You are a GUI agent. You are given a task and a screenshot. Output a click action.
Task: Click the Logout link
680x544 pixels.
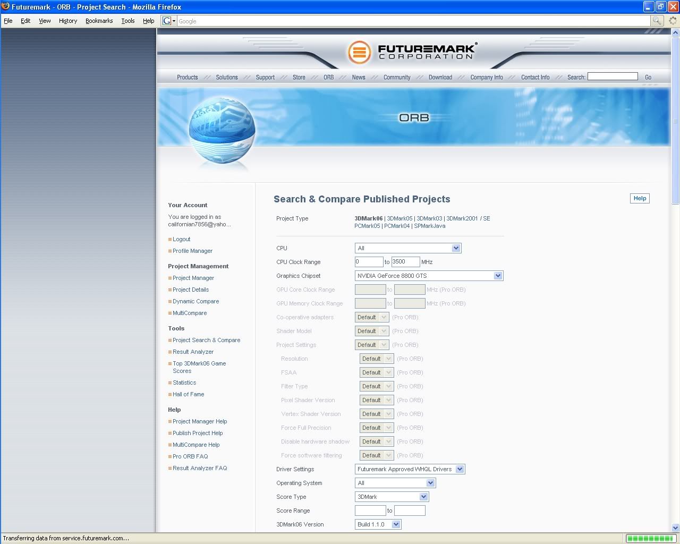[x=181, y=239]
